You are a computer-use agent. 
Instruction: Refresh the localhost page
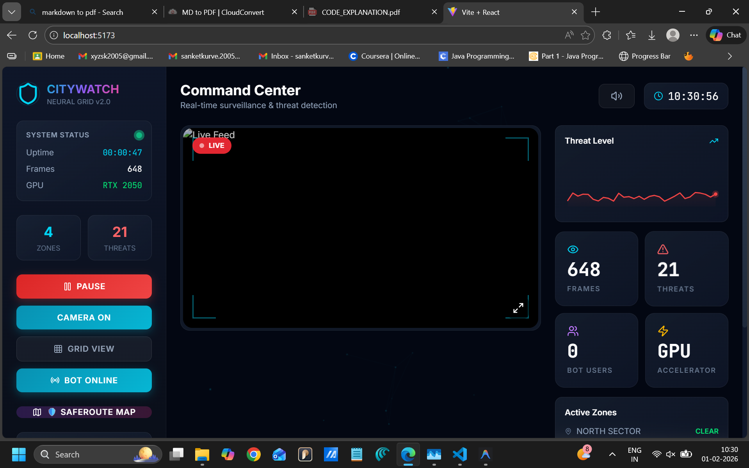pyautogui.click(x=33, y=35)
